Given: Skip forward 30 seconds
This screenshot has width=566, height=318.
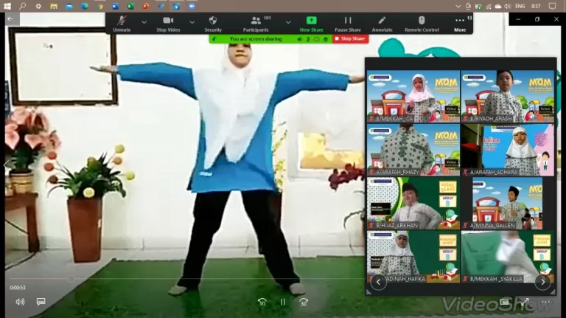Looking at the screenshot, I should click(304, 302).
